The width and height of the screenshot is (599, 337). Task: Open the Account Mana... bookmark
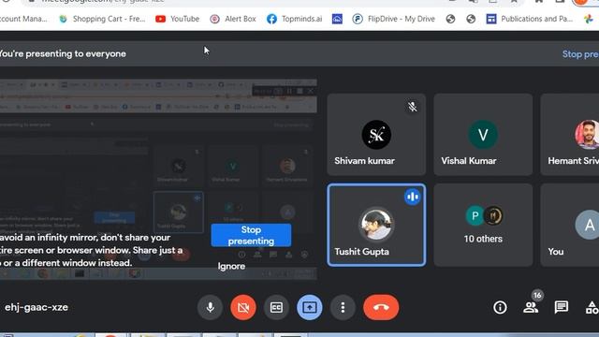click(23, 19)
